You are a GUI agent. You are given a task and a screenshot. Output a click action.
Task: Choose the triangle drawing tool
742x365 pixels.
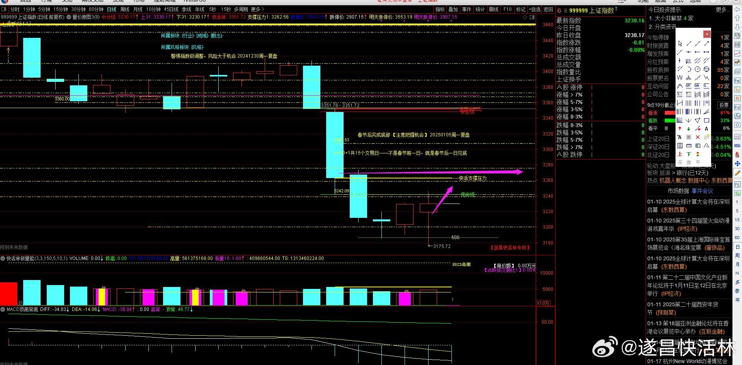coord(698,120)
